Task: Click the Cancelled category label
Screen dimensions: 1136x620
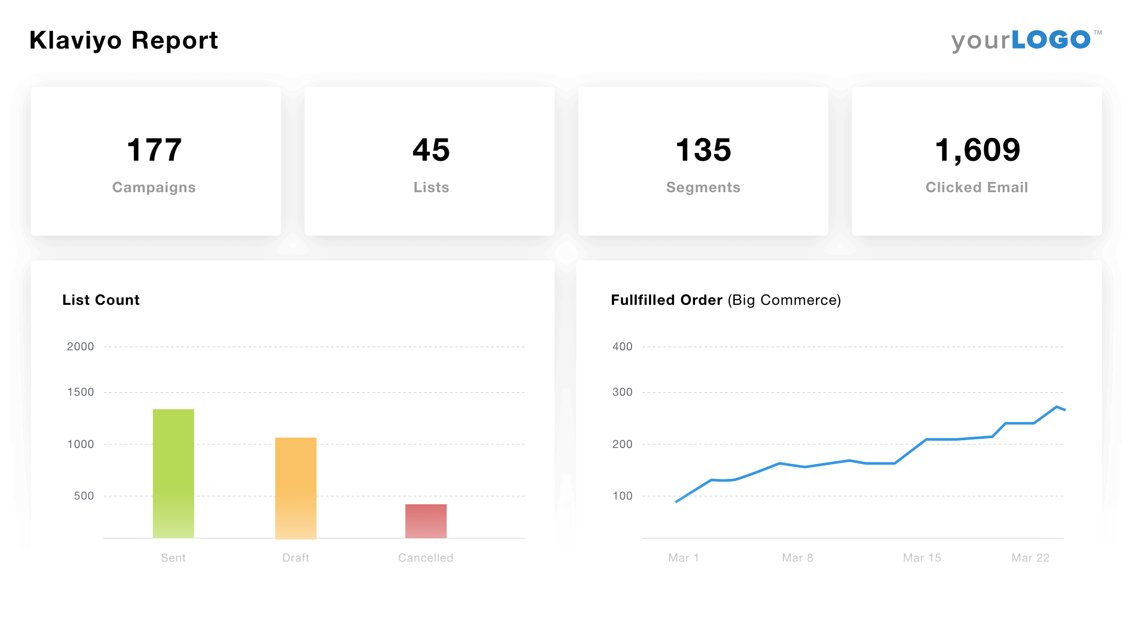Action: click(425, 557)
